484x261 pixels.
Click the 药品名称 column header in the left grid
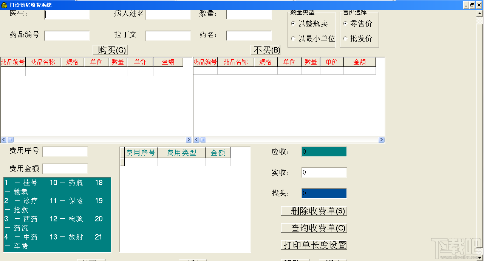pos(43,62)
